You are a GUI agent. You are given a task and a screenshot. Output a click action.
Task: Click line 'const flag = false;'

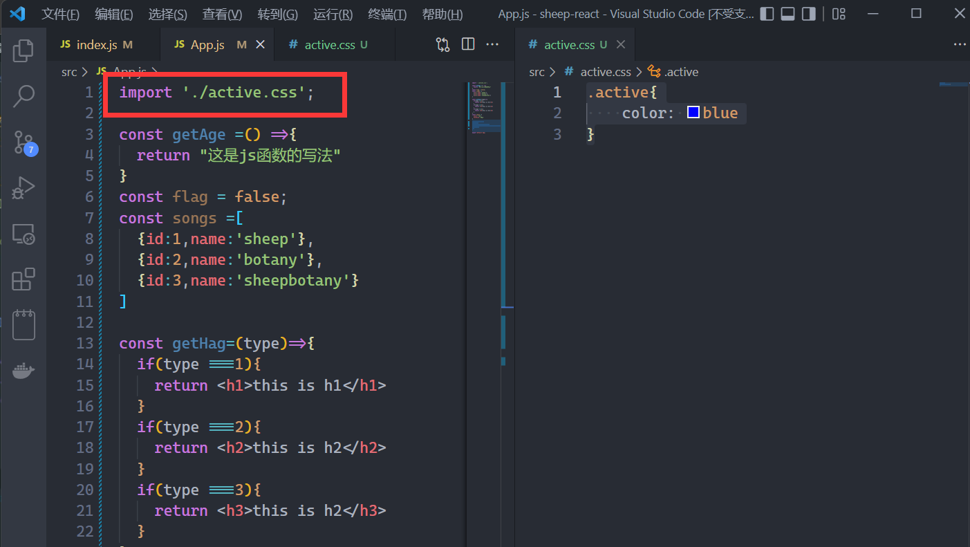coord(203,196)
